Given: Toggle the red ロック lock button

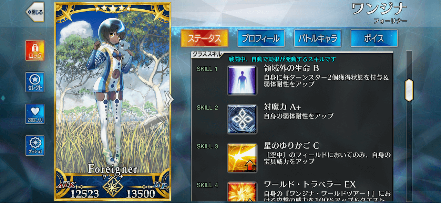Looking at the screenshot, I should (x=35, y=50).
